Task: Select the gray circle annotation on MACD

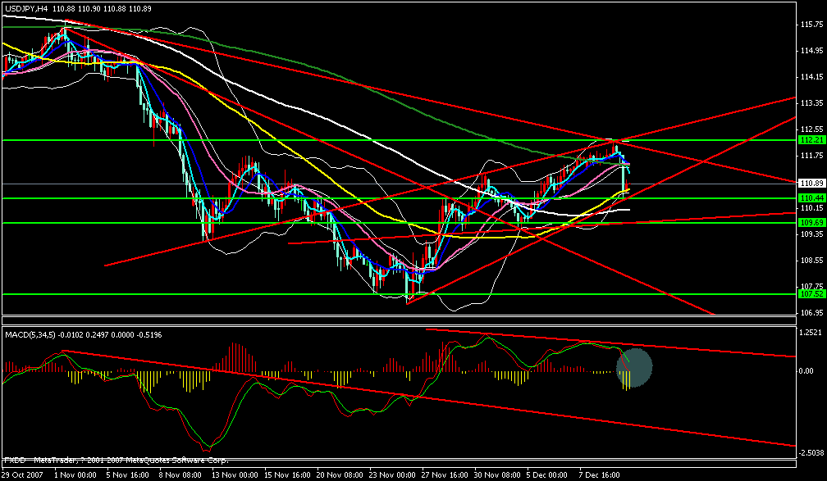Action: click(x=633, y=369)
